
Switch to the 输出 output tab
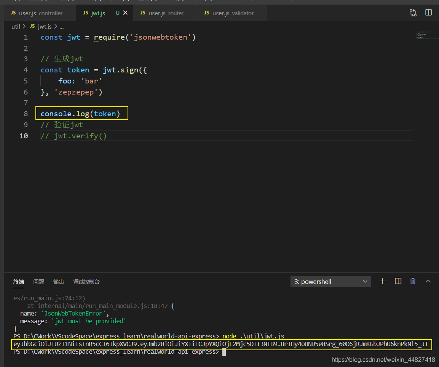(58, 282)
